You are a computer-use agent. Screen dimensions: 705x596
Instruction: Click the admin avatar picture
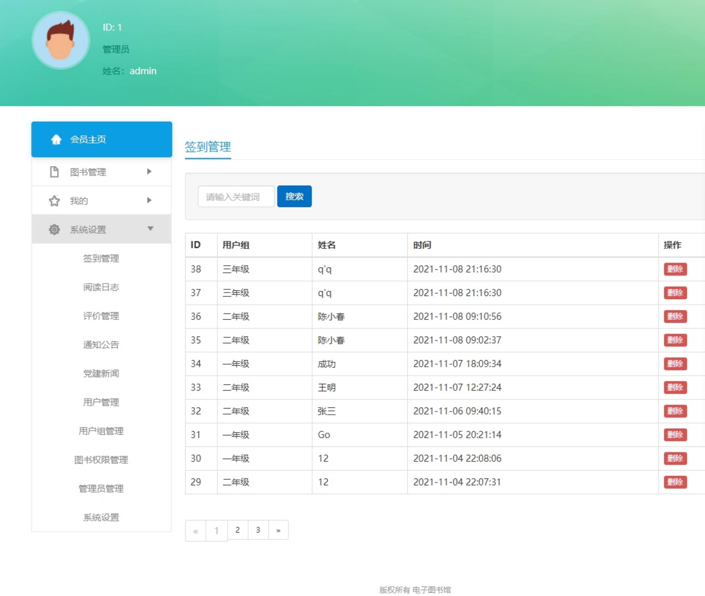[x=61, y=40]
